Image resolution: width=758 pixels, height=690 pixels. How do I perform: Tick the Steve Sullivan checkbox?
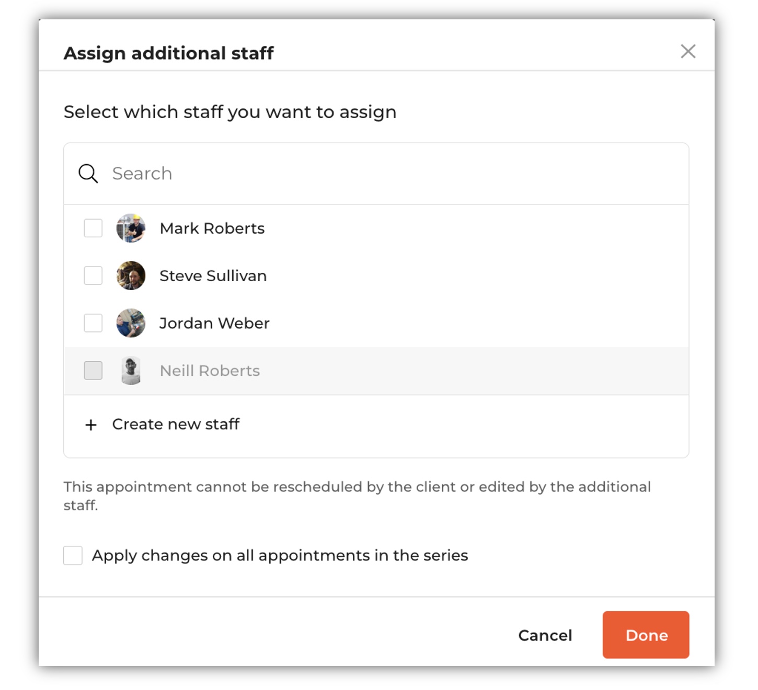click(x=93, y=275)
